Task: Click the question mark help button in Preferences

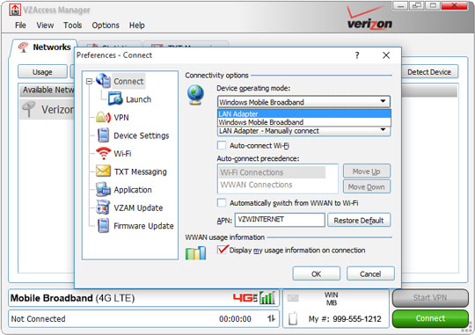Action: [x=357, y=55]
